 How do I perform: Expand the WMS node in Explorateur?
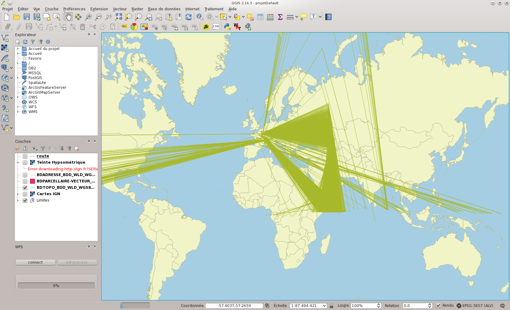(18, 112)
